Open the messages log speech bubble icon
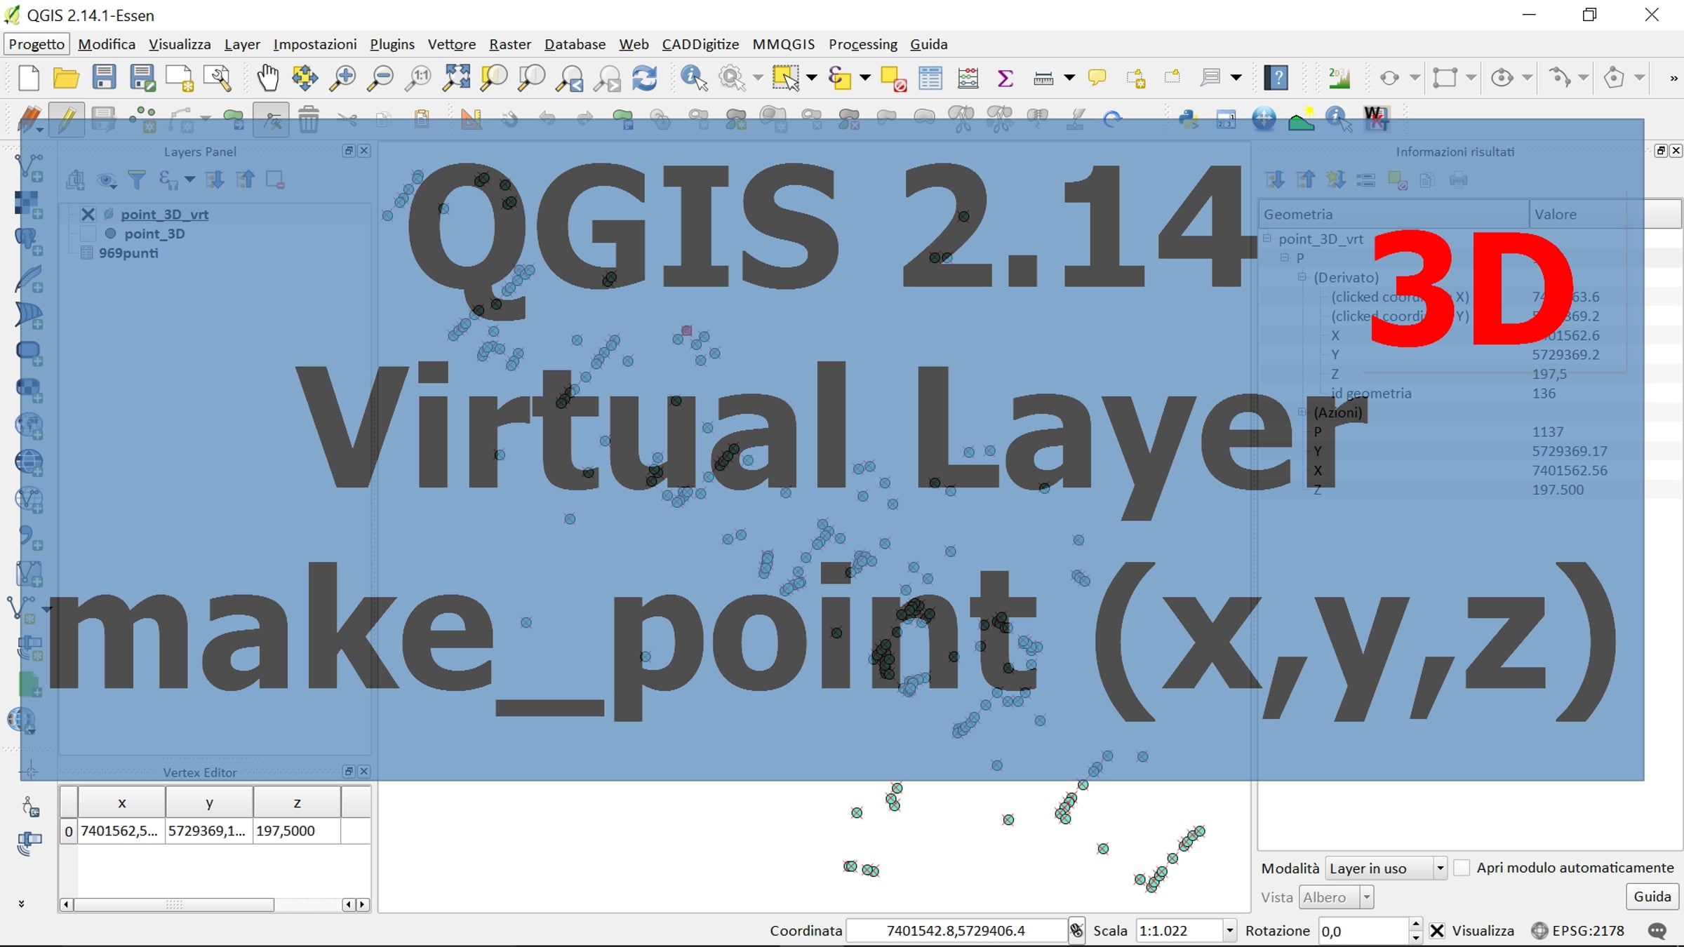Image resolution: width=1684 pixels, height=947 pixels. pos(1657,931)
